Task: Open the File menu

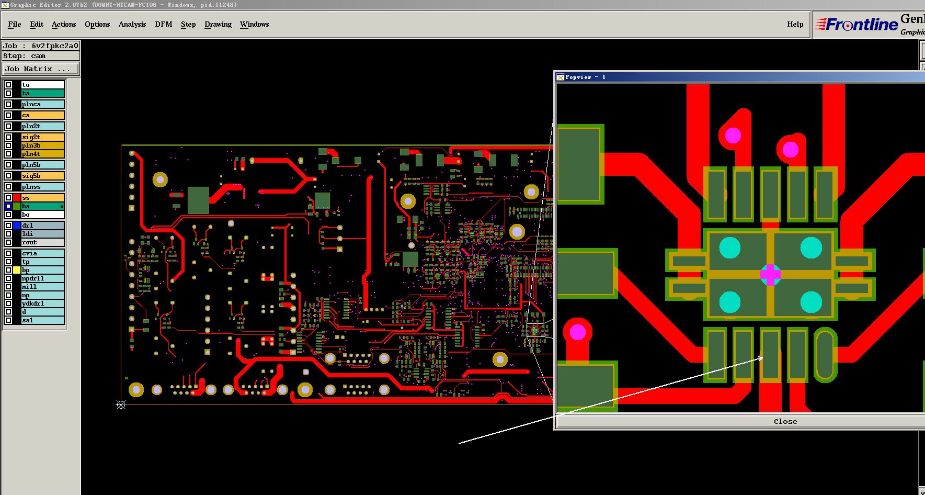Action: point(15,24)
